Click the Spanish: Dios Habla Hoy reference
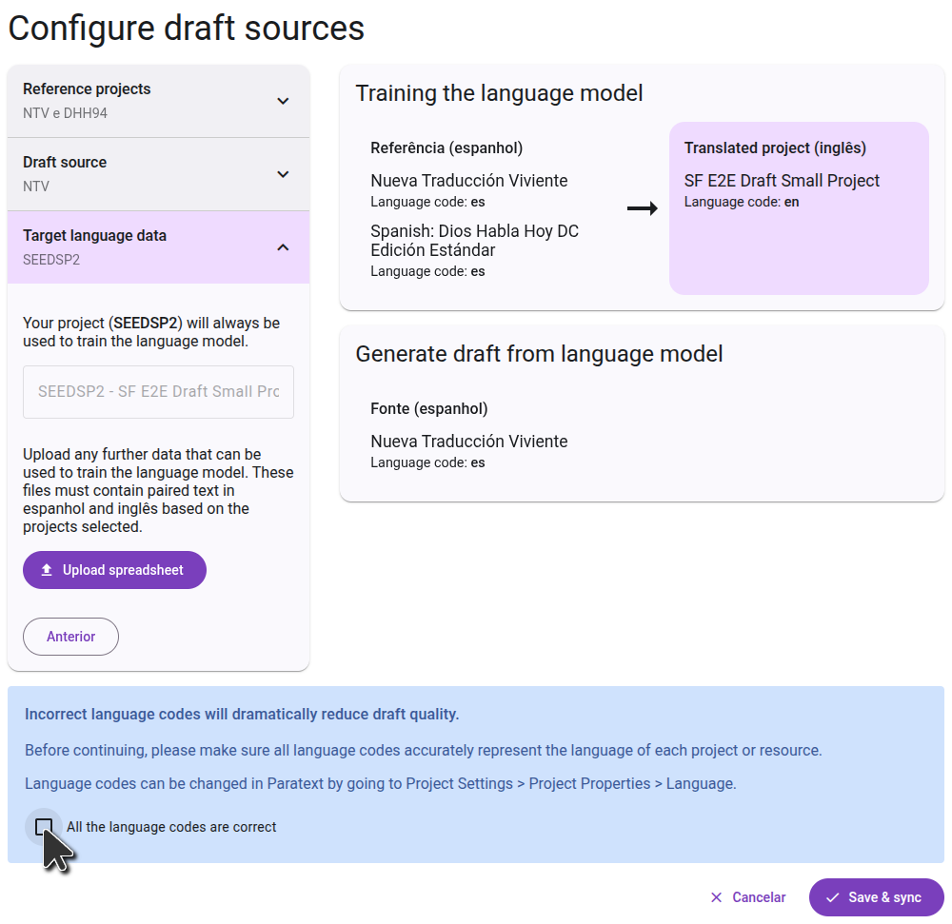The height and width of the screenshot is (924, 952). pos(474,241)
